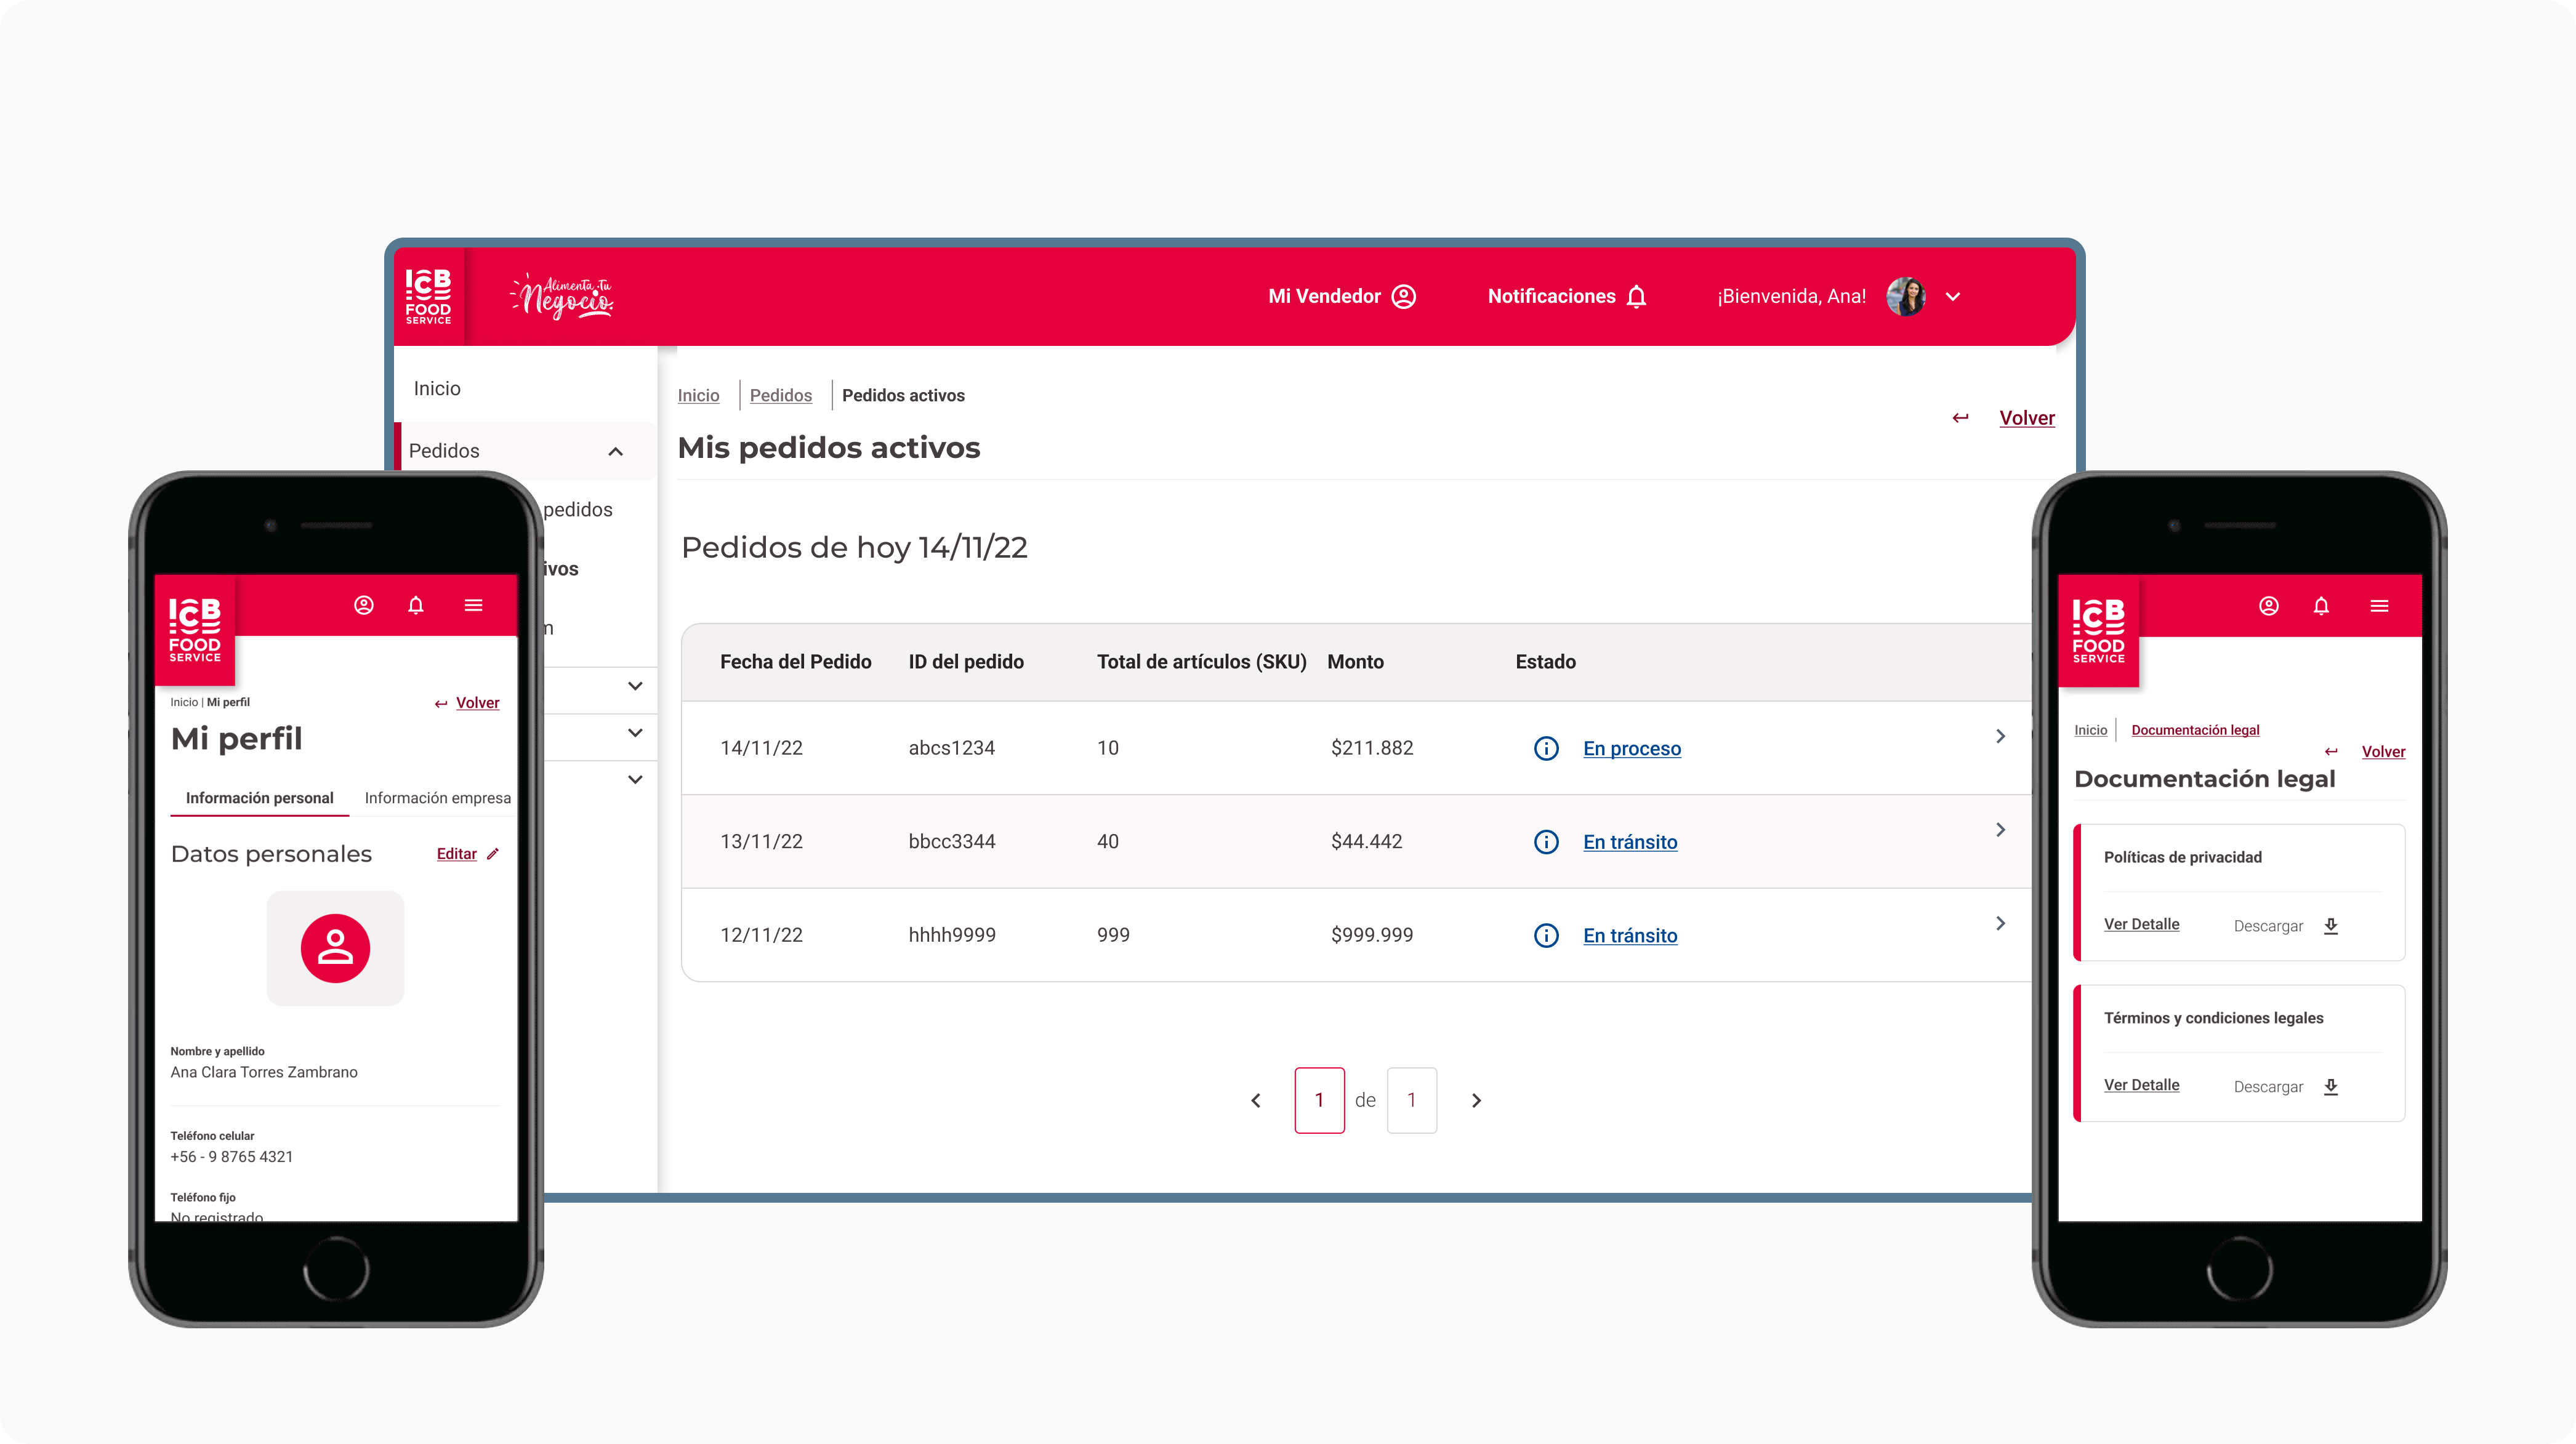The height and width of the screenshot is (1444, 2576).
Task: Collapse the Pedidos sidebar section
Action: tap(616, 451)
